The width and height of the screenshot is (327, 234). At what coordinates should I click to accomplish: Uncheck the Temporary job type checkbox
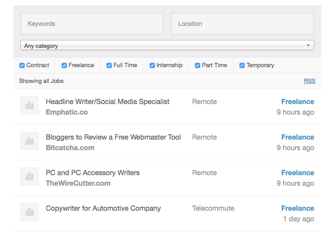[242, 65]
